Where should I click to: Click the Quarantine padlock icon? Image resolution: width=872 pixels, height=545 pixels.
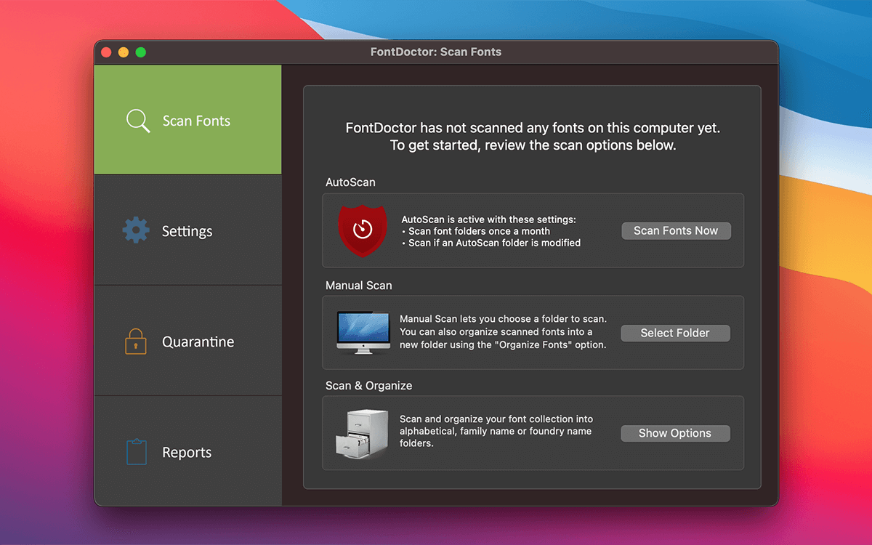point(136,341)
